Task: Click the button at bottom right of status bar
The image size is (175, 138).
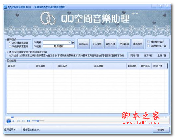Action: (x=161, y=130)
